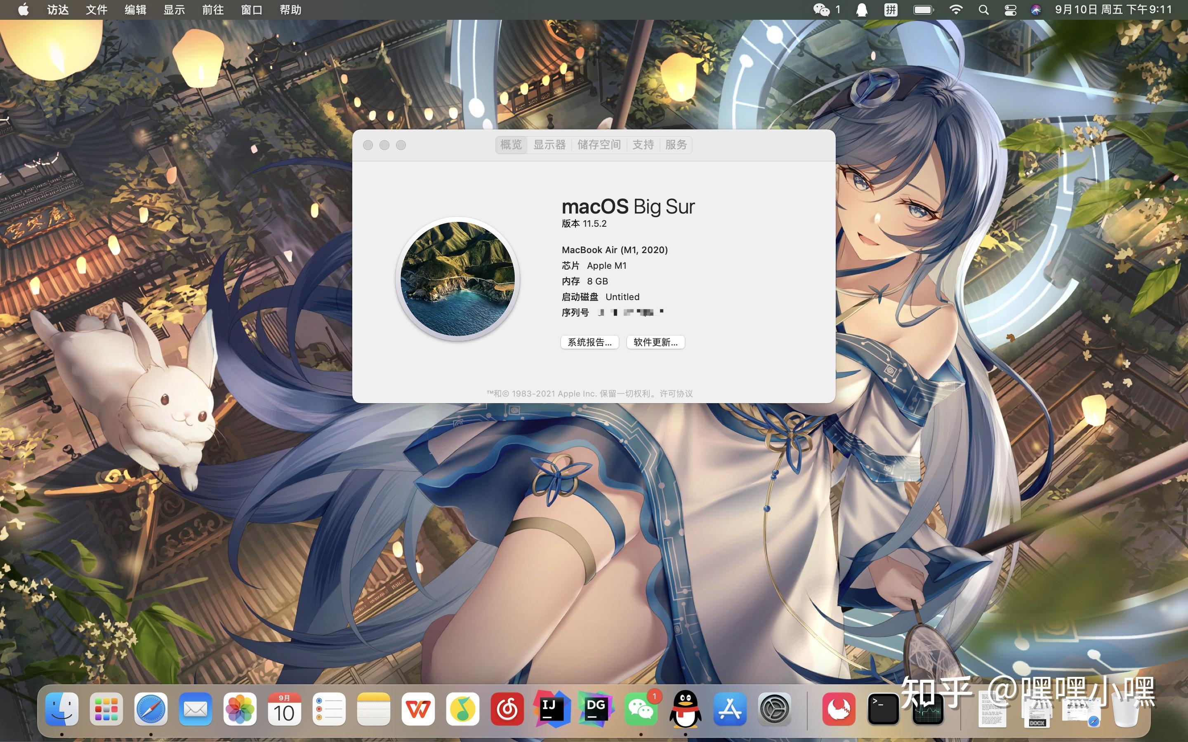The image size is (1188, 742).
Task: Open the 显示 menu
Action: tap(174, 10)
